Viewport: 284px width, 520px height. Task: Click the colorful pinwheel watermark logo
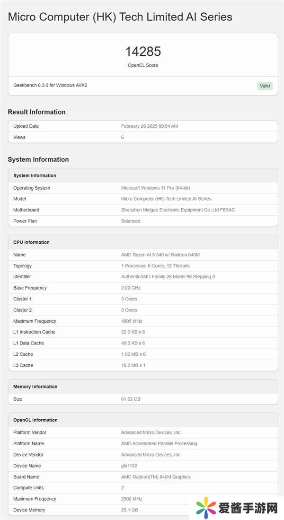pyautogui.click(x=205, y=507)
